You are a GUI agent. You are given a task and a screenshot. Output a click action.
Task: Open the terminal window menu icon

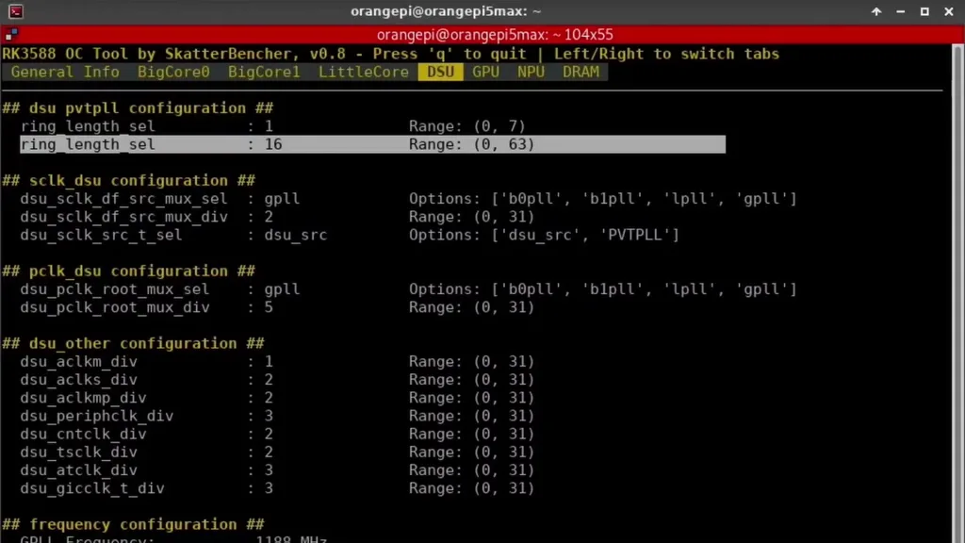15,11
